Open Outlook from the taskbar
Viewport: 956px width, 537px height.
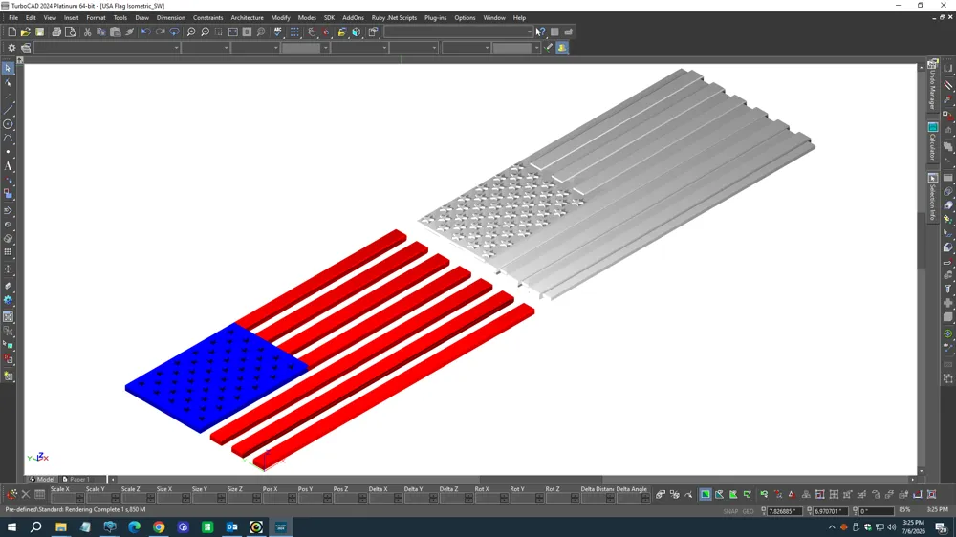click(x=231, y=527)
